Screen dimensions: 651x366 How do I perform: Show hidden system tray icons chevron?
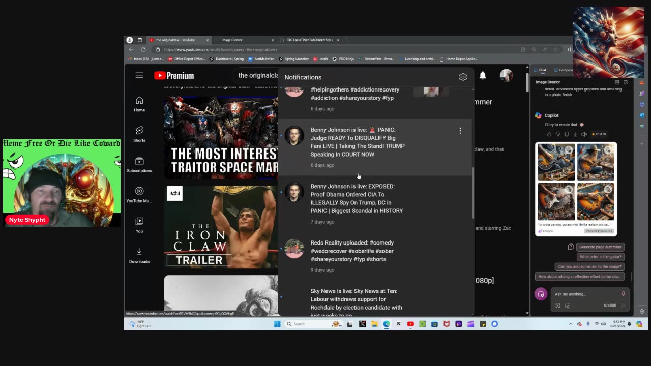pyautogui.click(x=571, y=324)
